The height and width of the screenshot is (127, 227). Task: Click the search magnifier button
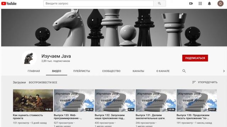[x=160, y=4]
